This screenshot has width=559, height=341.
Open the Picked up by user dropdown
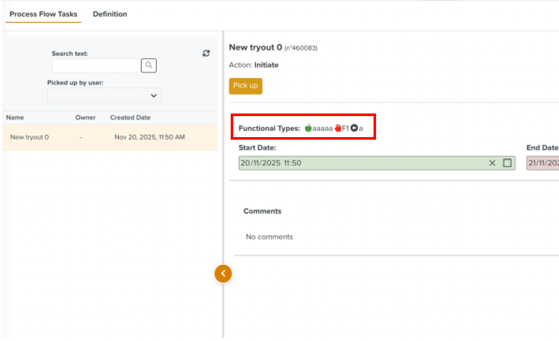[104, 96]
